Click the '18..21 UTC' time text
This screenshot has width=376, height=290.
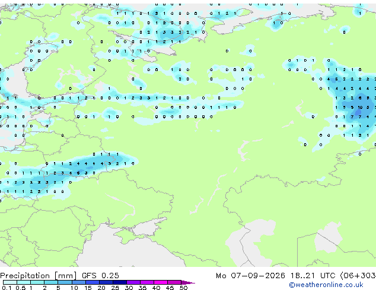click(x=313, y=276)
